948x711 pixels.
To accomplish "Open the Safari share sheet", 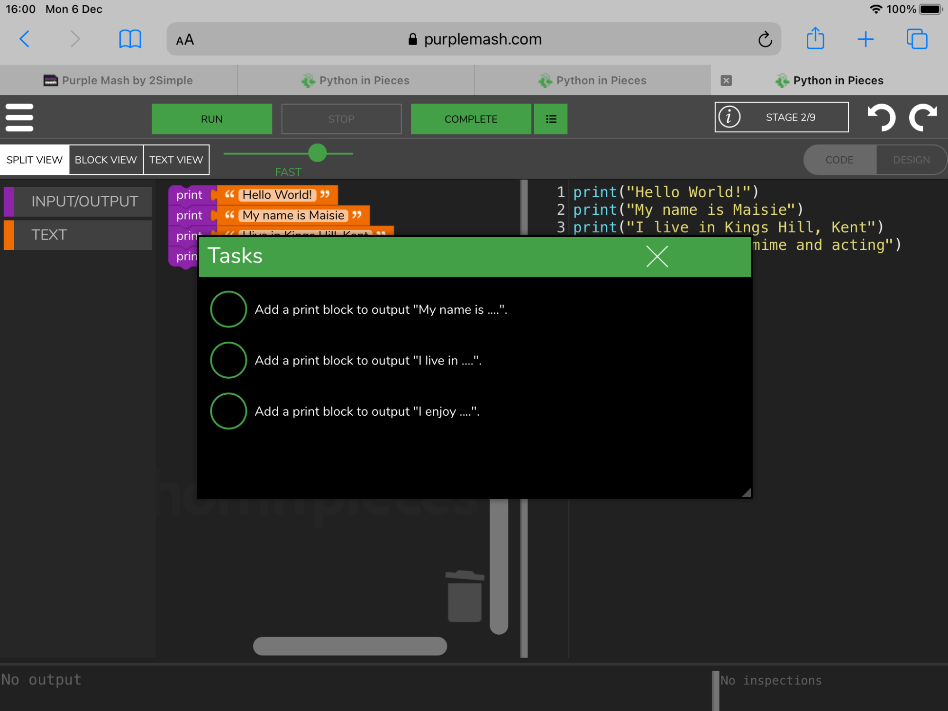I will (815, 38).
